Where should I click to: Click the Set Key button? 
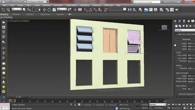145,108
